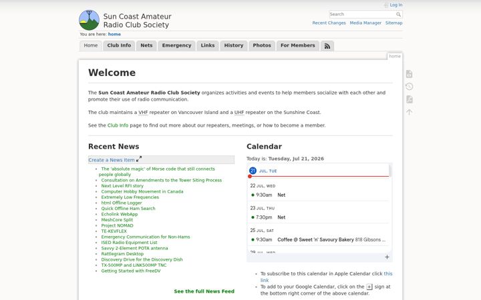Click the Log In user icon
The image size is (481, 300).
pyautogui.click(x=386, y=5)
